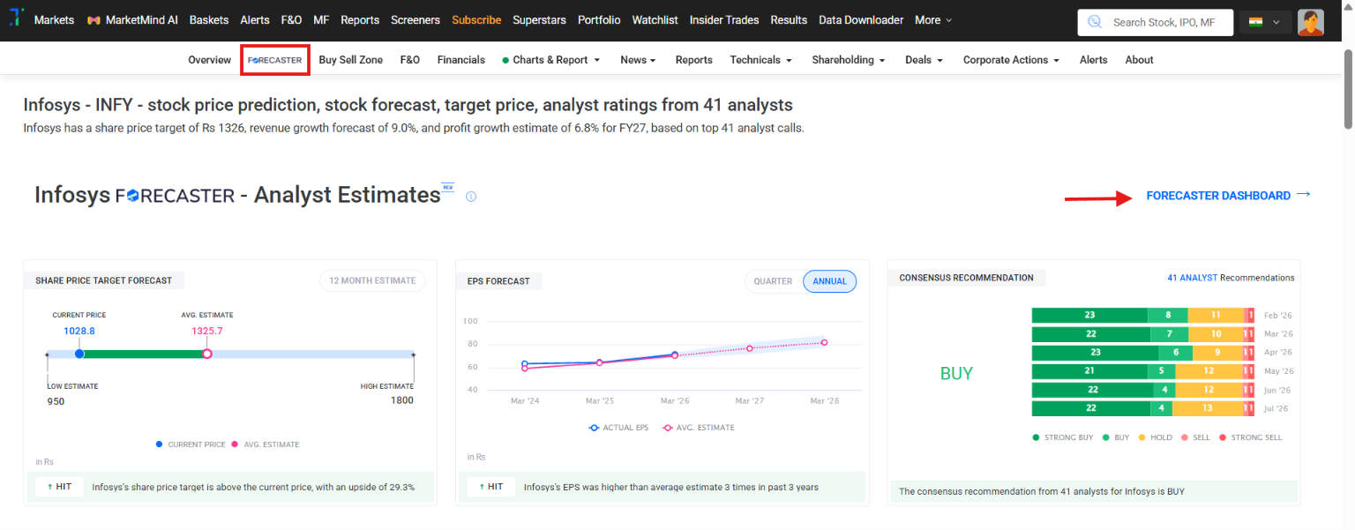
Task: Switch EPS forecast to Annual
Action: pyautogui.click(x=829, y=281)
